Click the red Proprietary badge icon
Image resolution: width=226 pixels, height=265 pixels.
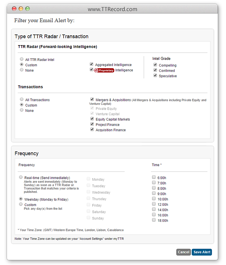point(104,70)
